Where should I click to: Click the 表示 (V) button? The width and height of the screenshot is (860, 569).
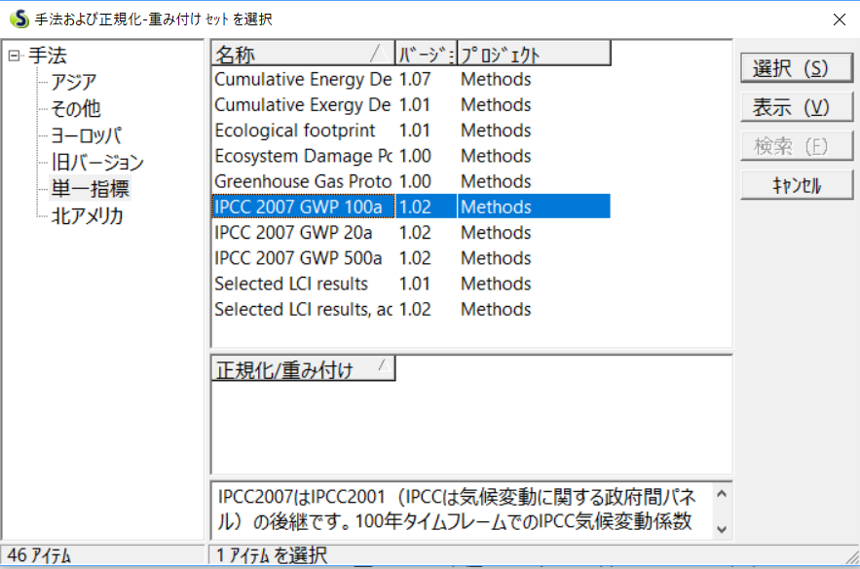(797, 107)
